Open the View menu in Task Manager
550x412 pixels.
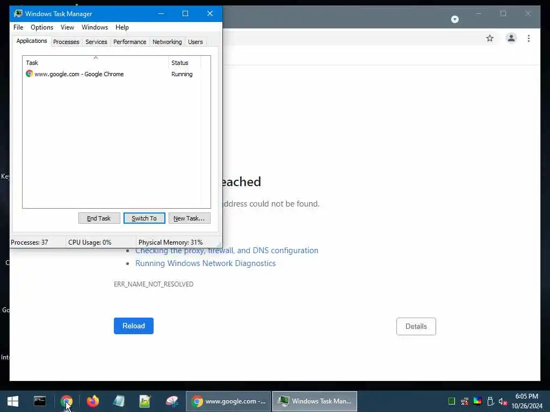[67, 27]
